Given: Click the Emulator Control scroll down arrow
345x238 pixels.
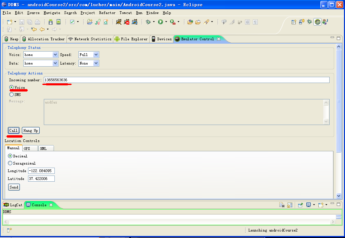Looking at the screenshot, I should (338, 196).
